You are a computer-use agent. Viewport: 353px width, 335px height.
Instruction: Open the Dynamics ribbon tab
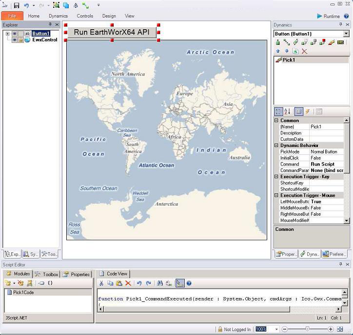(58, 16)
